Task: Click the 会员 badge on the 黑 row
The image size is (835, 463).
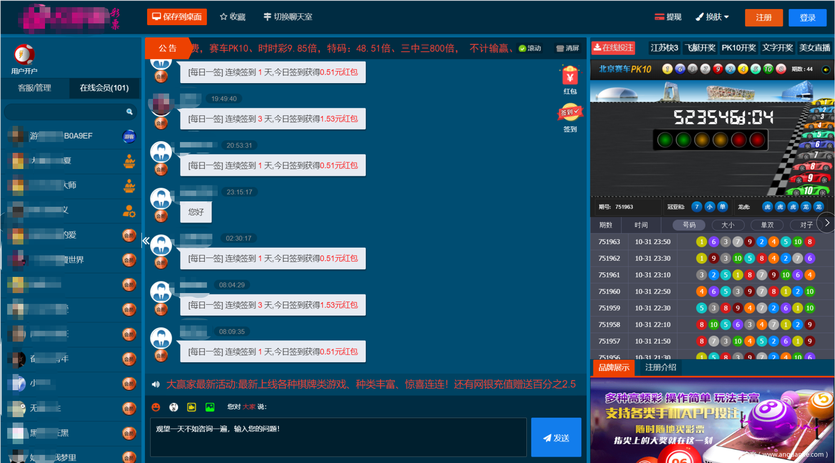Action: click(129, 433)
